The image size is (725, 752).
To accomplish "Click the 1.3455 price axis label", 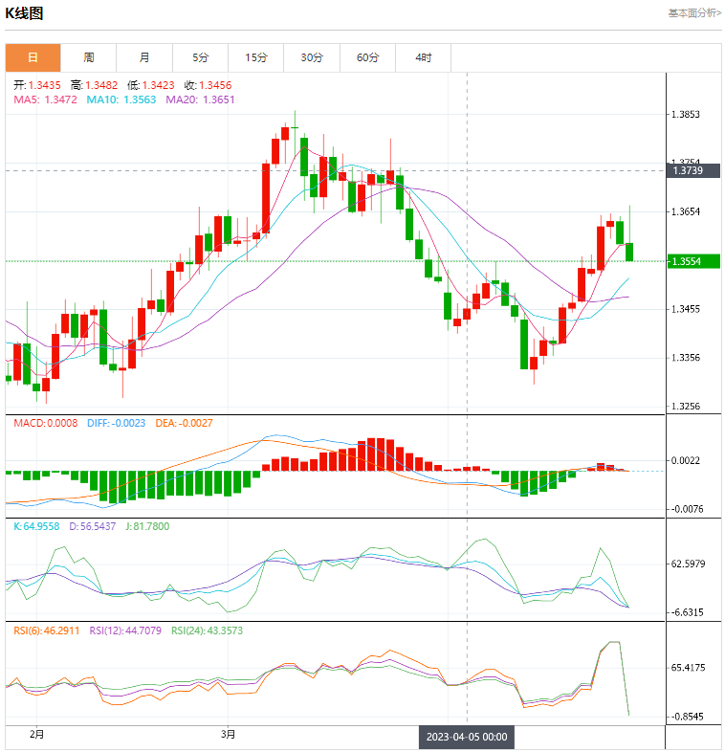I will (686, 309).
